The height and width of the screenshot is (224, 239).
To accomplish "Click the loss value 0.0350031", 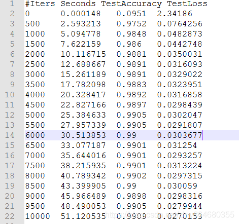I will coord(180,54).
